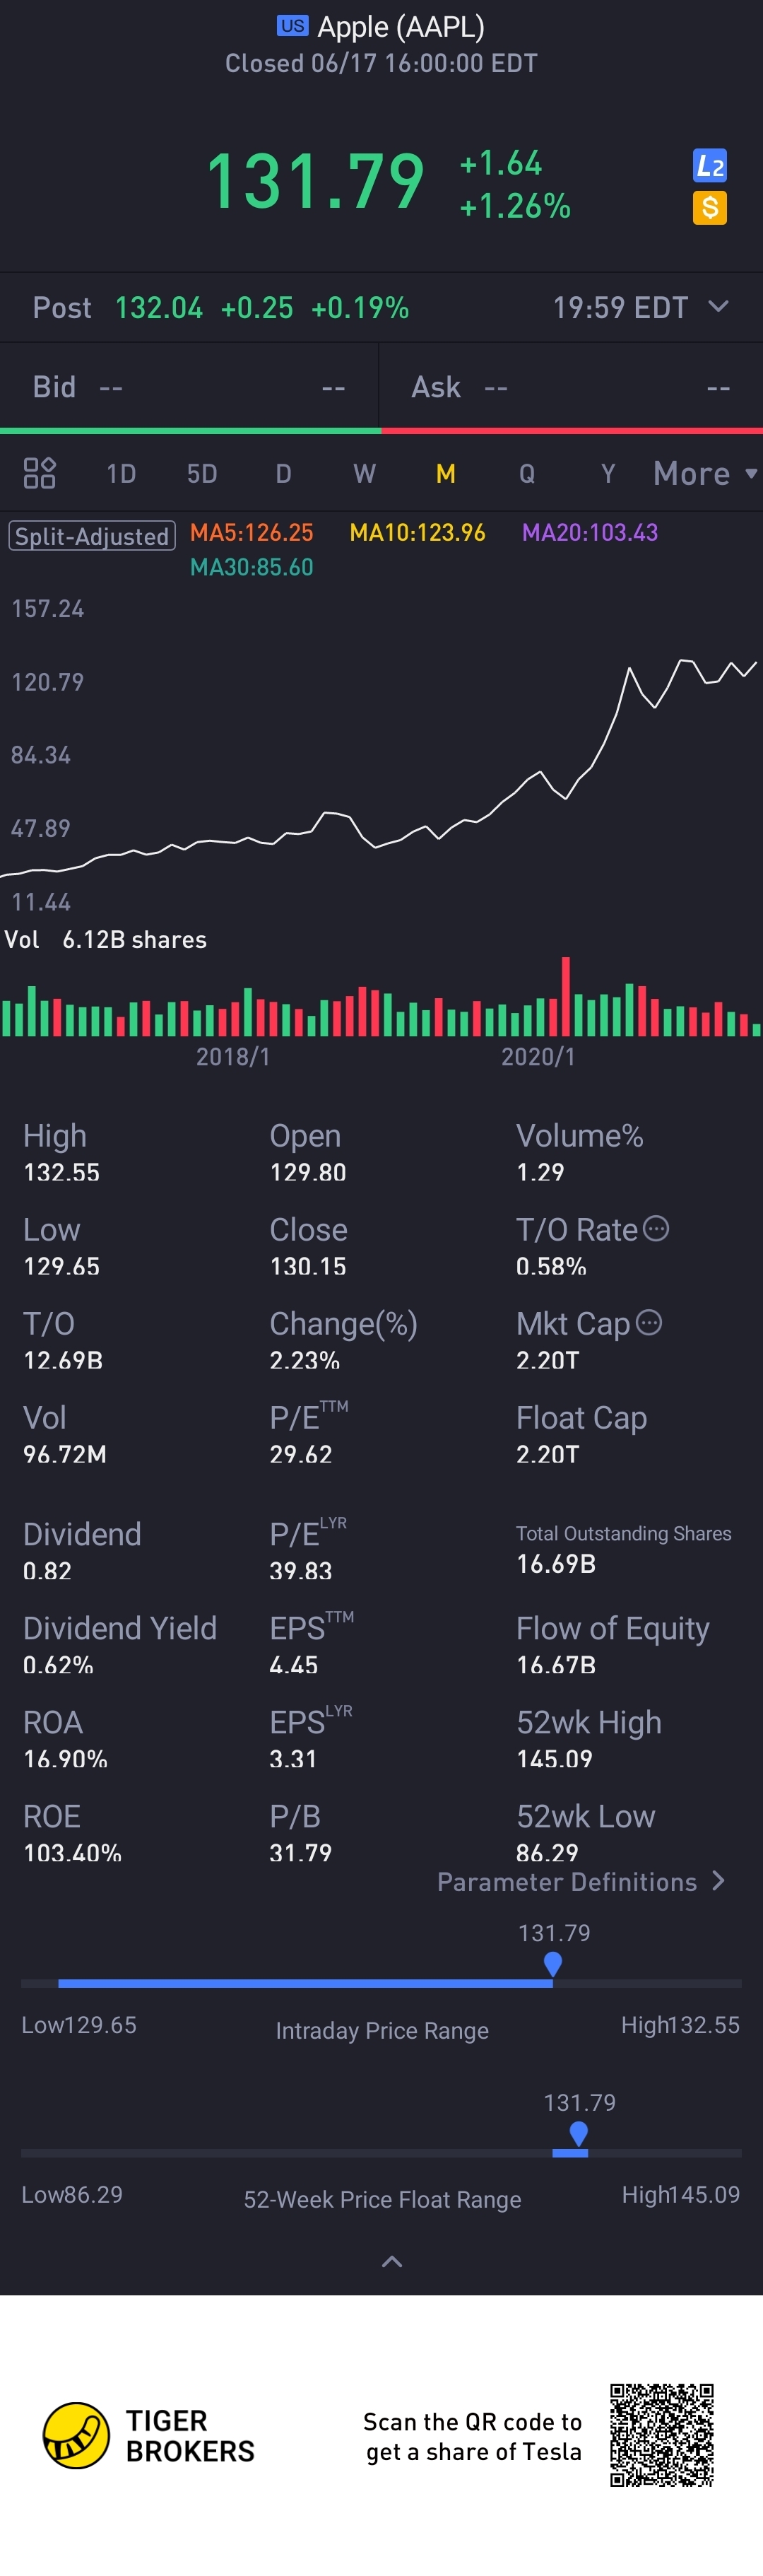Tap the orange dollar sign trade icon
This screenshot has height=2576, width=763.
click(709, 208)
